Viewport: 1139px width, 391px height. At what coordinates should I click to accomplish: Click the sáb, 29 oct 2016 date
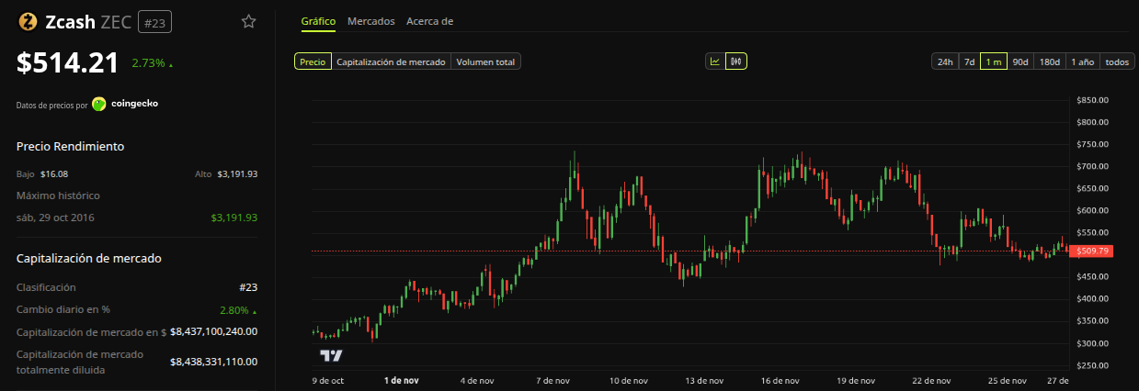coord(55,218)
